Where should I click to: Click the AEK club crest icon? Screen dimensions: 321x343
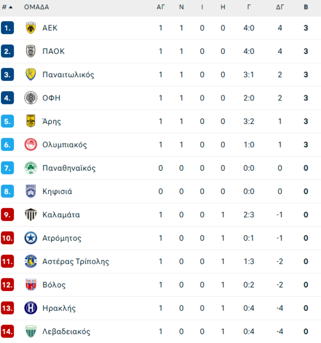click(x=31, y=28)
